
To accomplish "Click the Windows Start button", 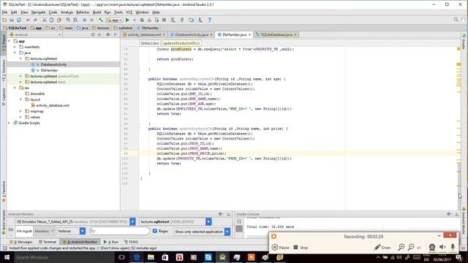I will pyautogui.click(x=7, y=257).
